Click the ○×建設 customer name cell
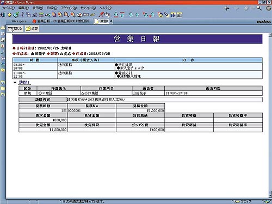The height and width of the screenshot is (204, 272). [59, 93]
